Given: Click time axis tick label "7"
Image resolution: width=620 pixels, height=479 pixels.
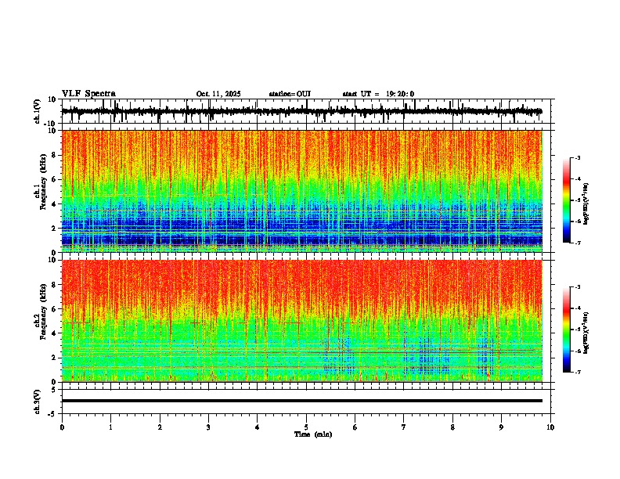Looking at the screenshot, I should pos(404,427).
